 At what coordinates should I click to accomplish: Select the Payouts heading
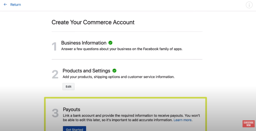72,109
